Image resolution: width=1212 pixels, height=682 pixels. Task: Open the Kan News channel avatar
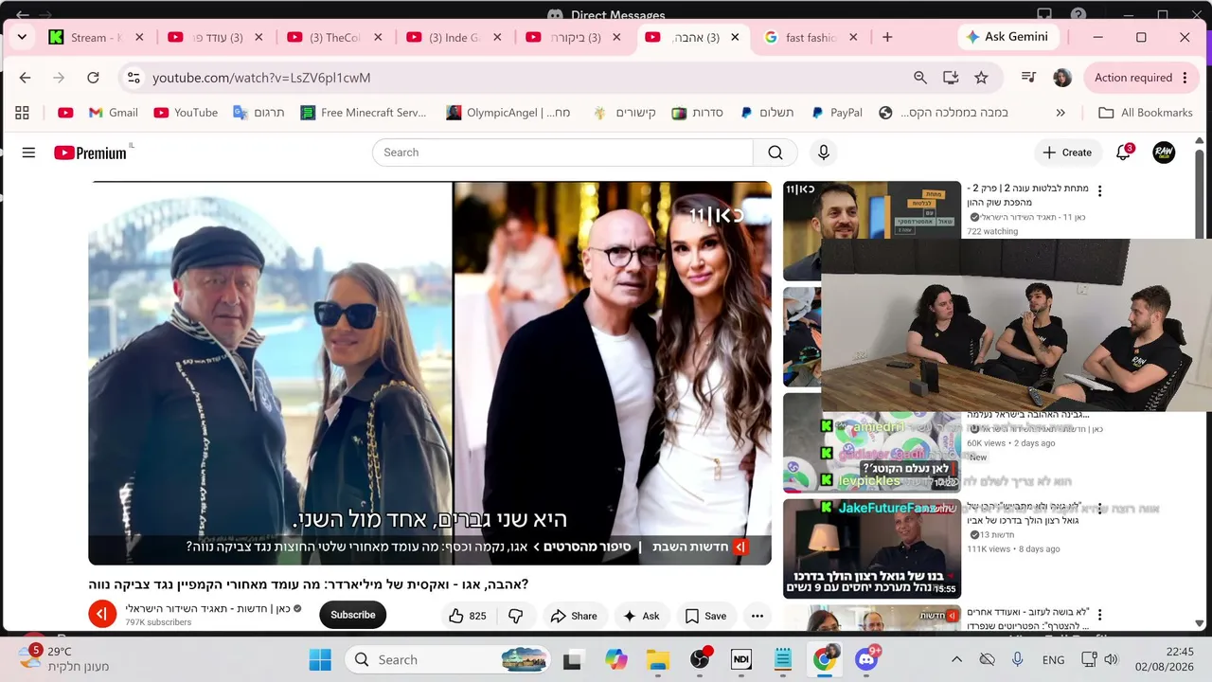102,614
